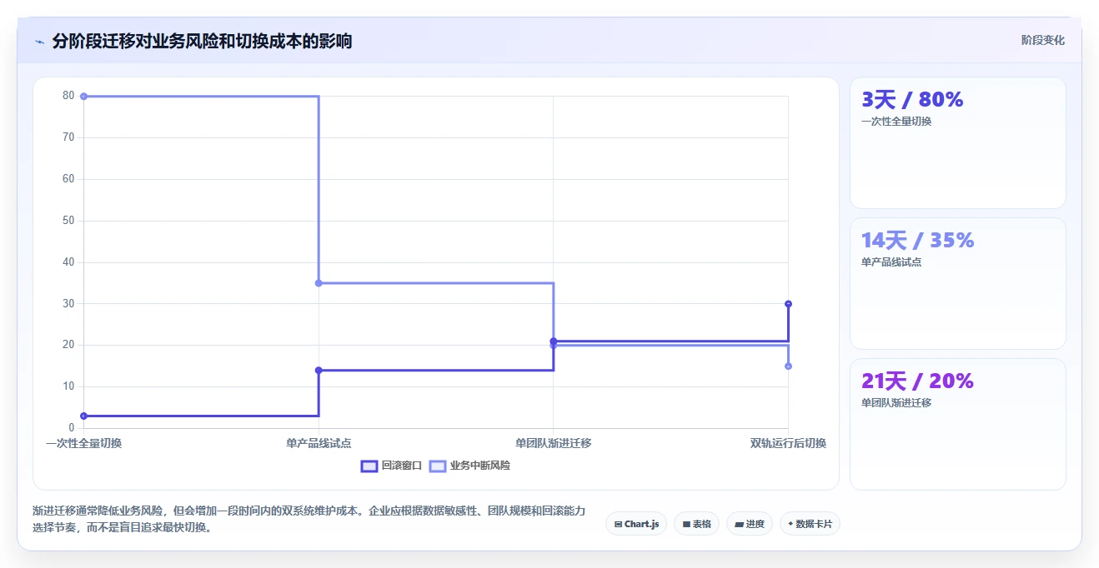Image resolution: width=1099 pixels, height=568 pixels.
Task: Click the card caption 一次性全量切换 under 3天
Action: (896, 122)
